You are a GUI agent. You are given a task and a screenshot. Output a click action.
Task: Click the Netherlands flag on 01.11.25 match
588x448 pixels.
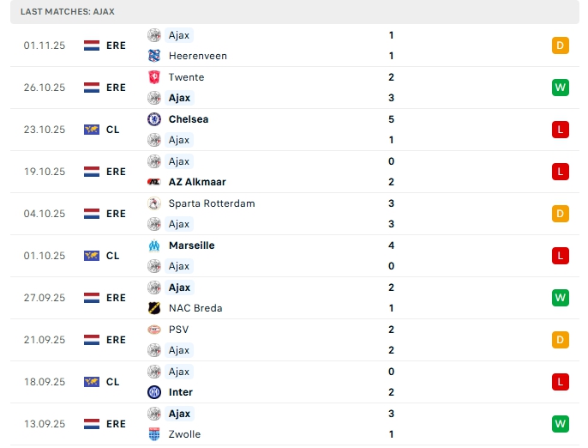[92, 45]
